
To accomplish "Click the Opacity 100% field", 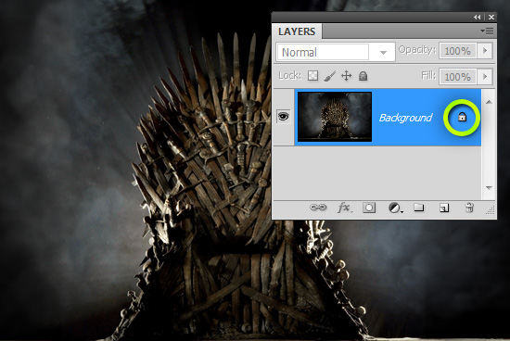I will click(458, 51).
